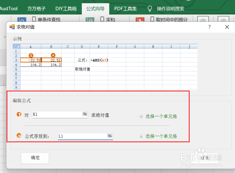Viewport: 235px width, 173px height.
Task: Click the 退出 button
Action: [x=205, y=157]
